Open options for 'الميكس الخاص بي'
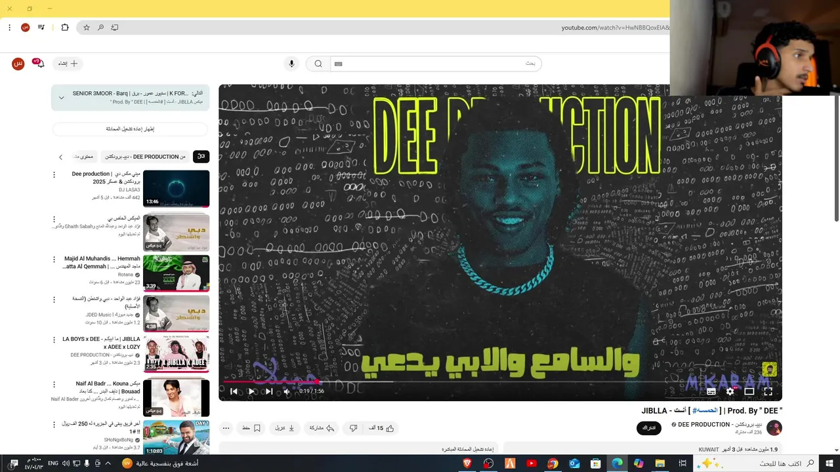Image resolution: width=840 pixels, height=472 pixels. [54, 219]
